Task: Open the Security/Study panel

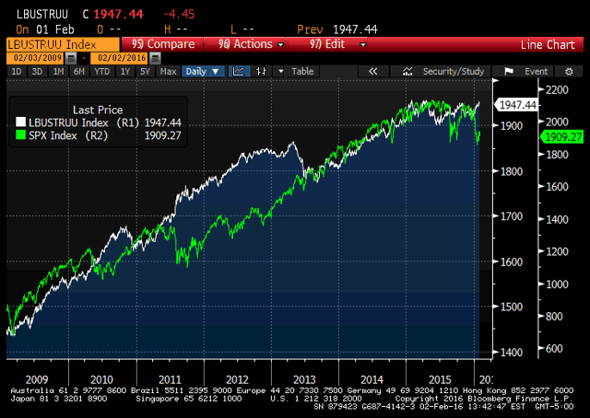Action: [441, 72]
